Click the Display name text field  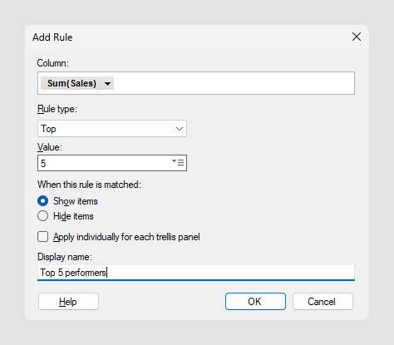(x=196, y=273)
